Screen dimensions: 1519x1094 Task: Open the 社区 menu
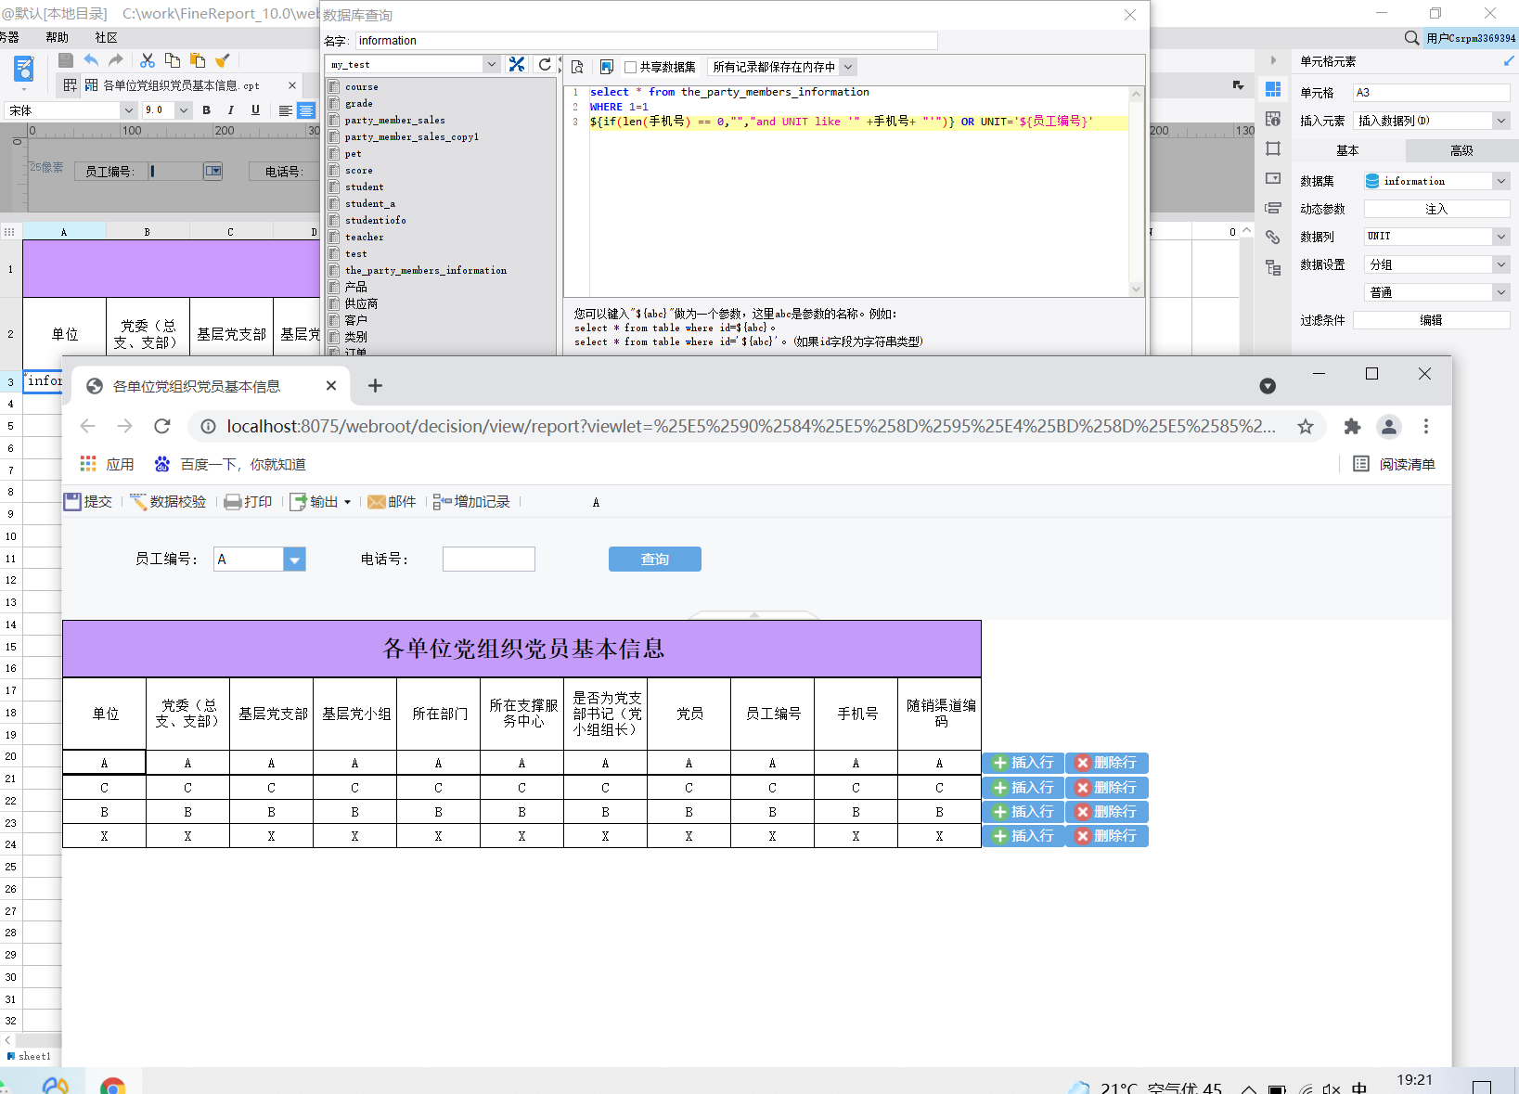coord(106,37)
